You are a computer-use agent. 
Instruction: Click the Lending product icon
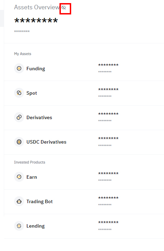coord(19,226)
